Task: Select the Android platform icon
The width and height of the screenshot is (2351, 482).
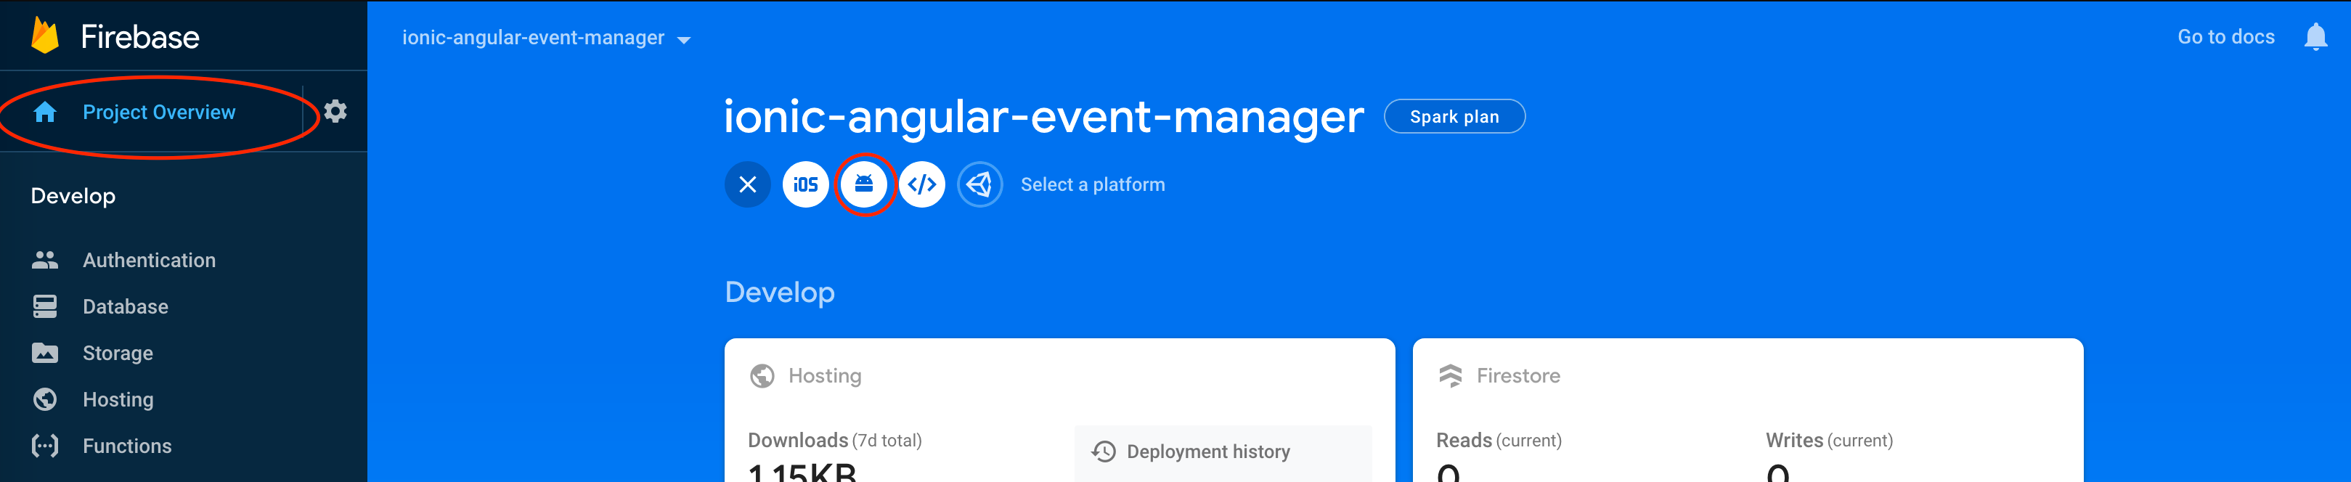Action: coord(863,184)
